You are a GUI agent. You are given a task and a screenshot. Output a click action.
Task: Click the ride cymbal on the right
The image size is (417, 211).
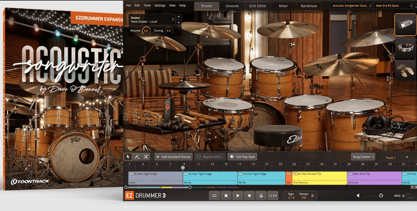tap(341, 63)
